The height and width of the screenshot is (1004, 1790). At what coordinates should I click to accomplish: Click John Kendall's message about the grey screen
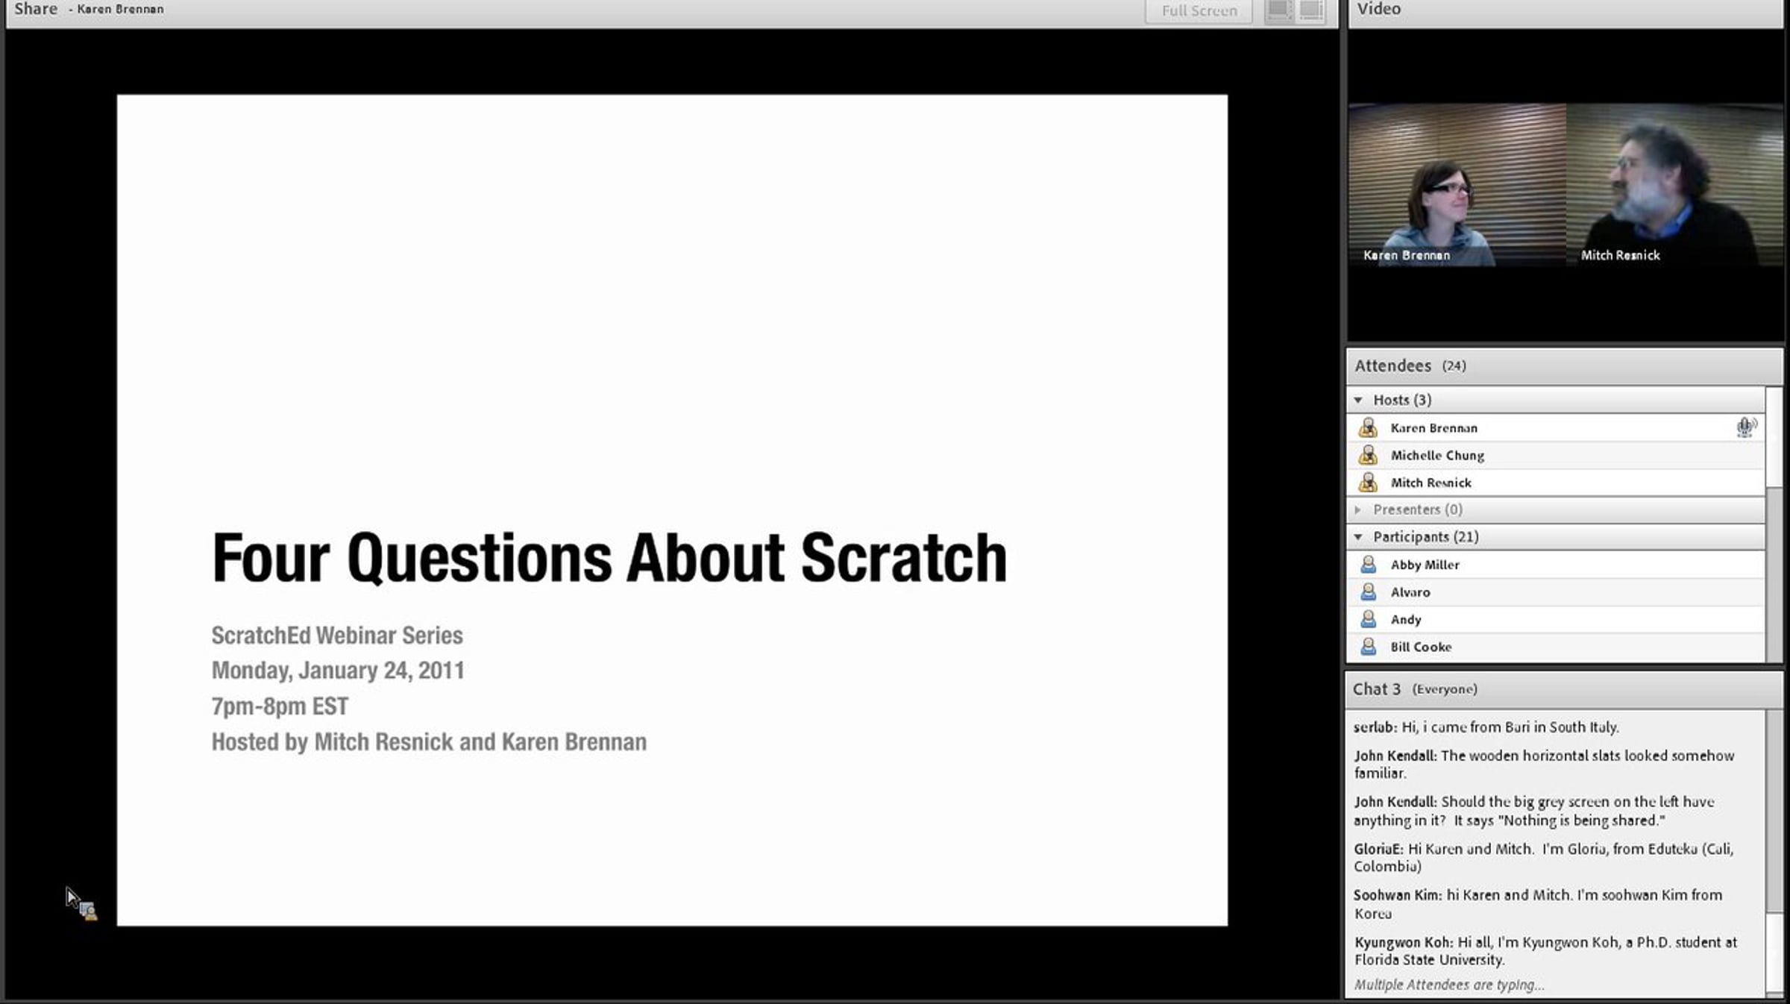pyautogui.click(x=1534, y=811)
